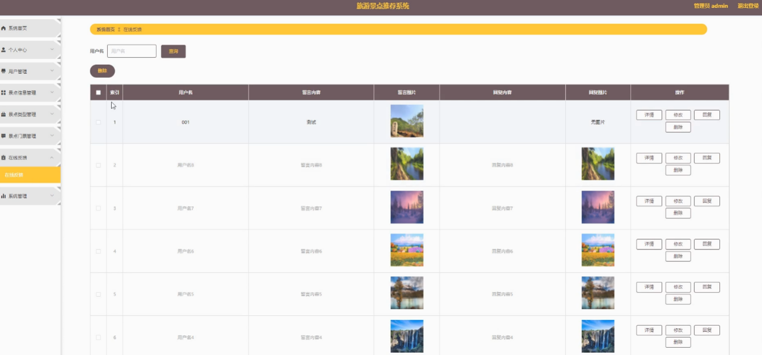Click 删除 button in row 1 (001)
762x355 pixels.
click(x=678, y=127)
